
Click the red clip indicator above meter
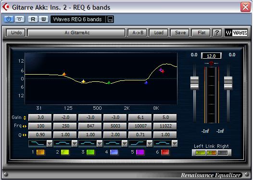pos(211,63)
